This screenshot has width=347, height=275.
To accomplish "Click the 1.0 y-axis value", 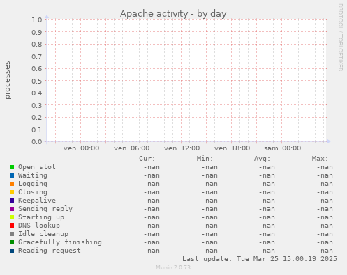I will pos(37,20).
